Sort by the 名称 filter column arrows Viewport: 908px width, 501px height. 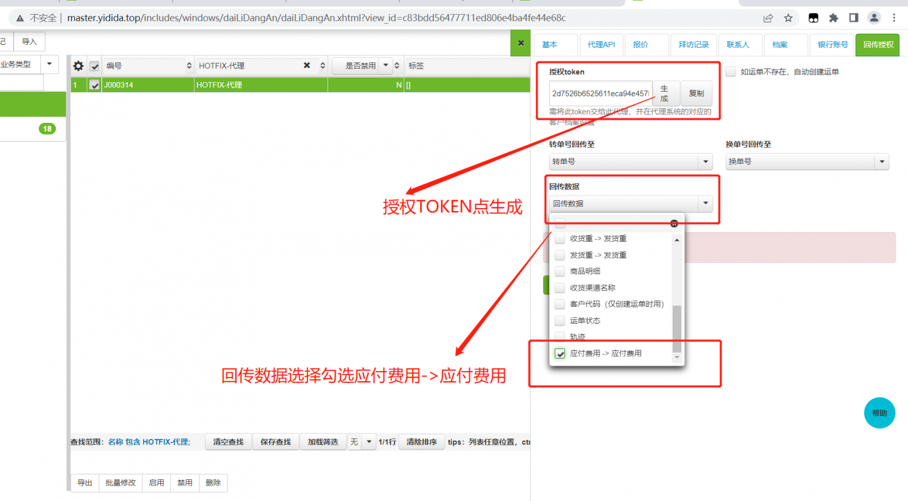(x=323, y=66)
